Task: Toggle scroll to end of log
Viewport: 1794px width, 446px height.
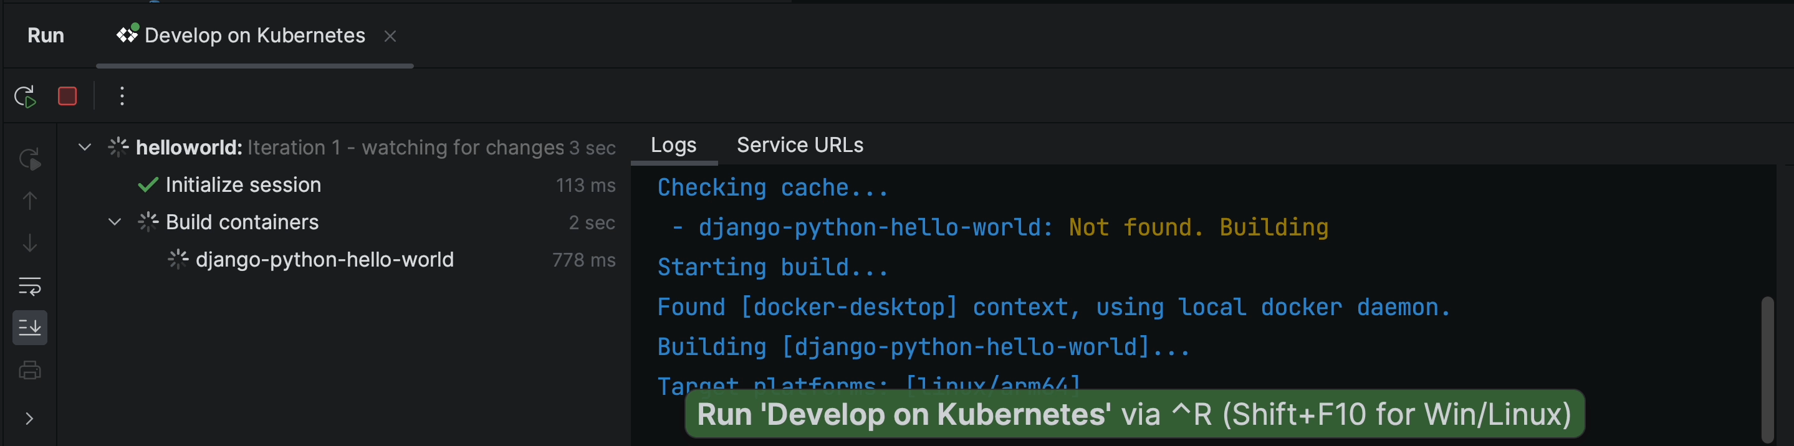Action: [x=30, y=328]
